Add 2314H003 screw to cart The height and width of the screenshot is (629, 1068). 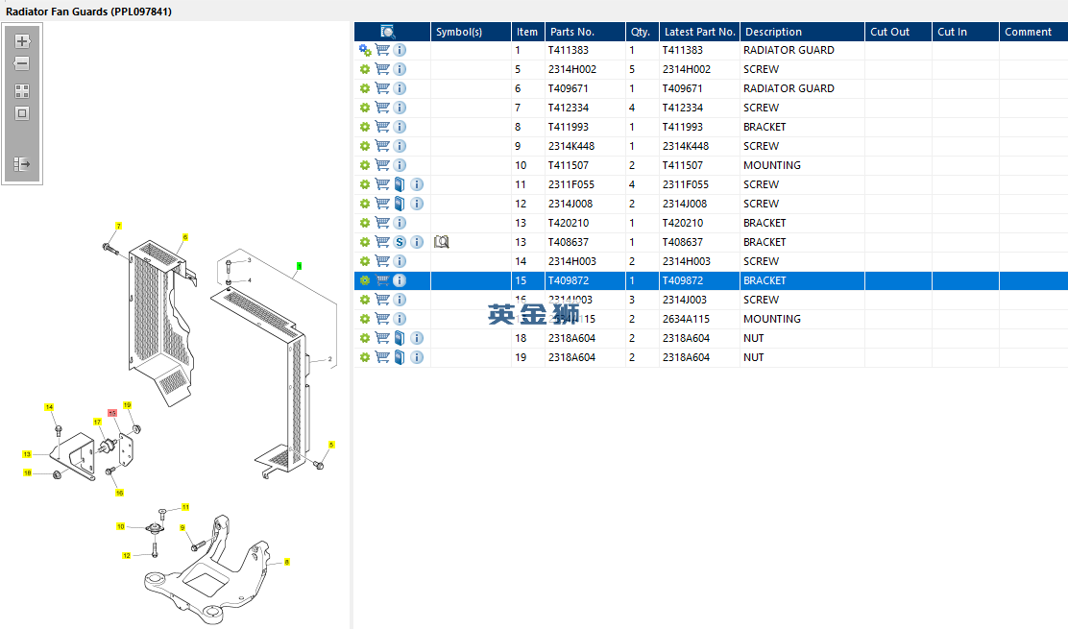(x=383, y=260)
